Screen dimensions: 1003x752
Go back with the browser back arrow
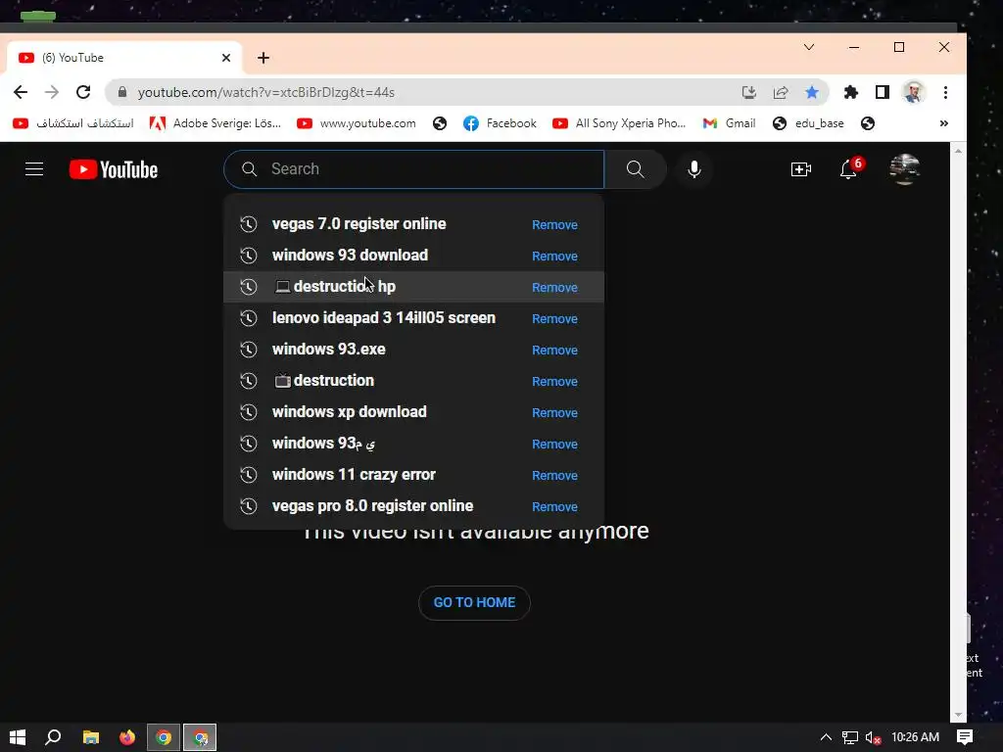click(21, 92)
